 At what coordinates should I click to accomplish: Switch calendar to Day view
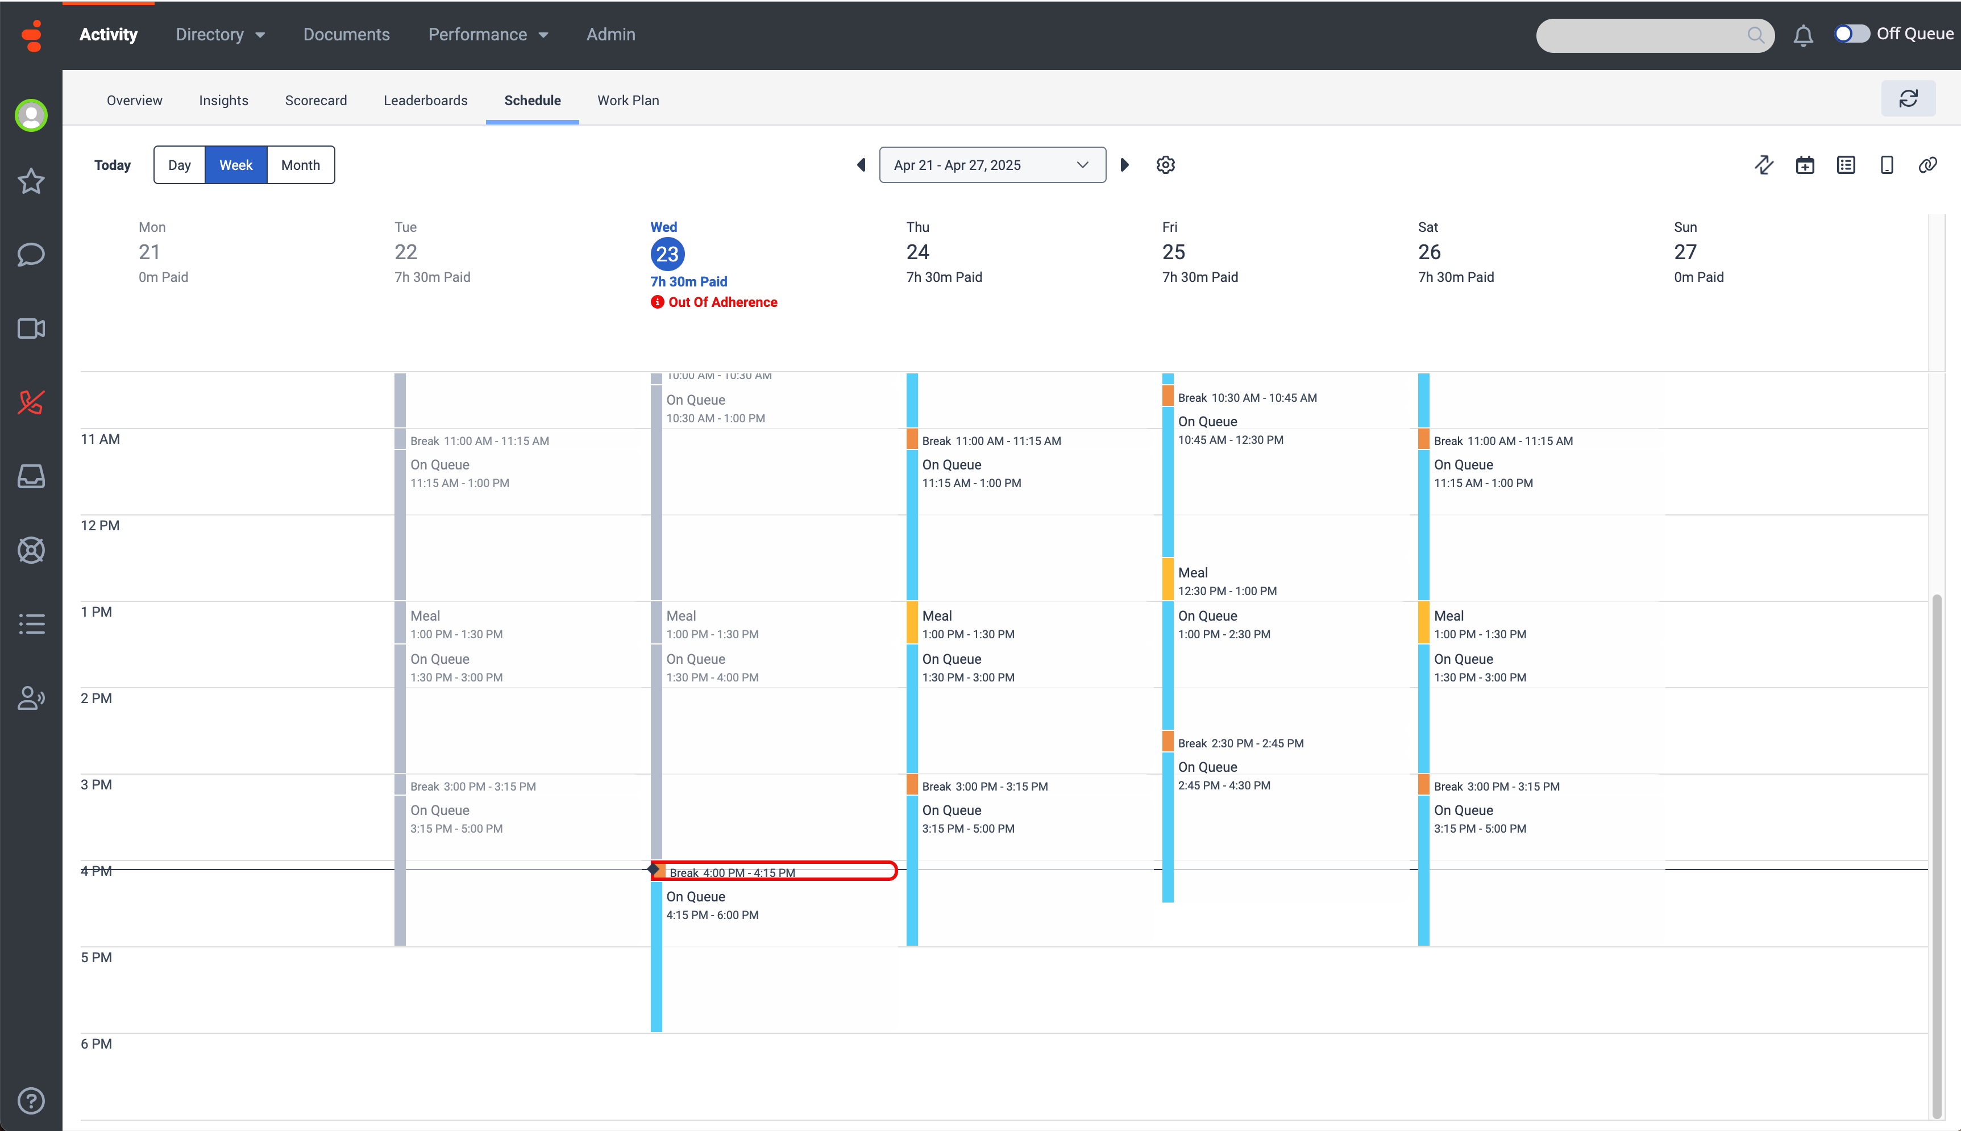[x=180, y=165]
